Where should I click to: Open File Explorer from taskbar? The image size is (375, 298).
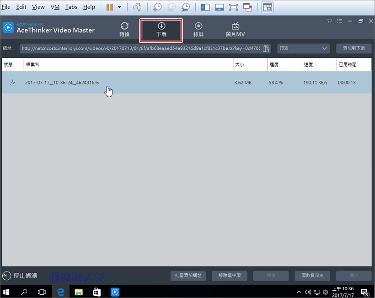pyautogui.click(x=79, y=292)
